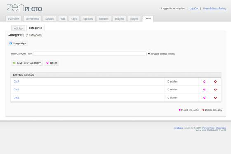Open the Forum footer link

coord(206,128)
